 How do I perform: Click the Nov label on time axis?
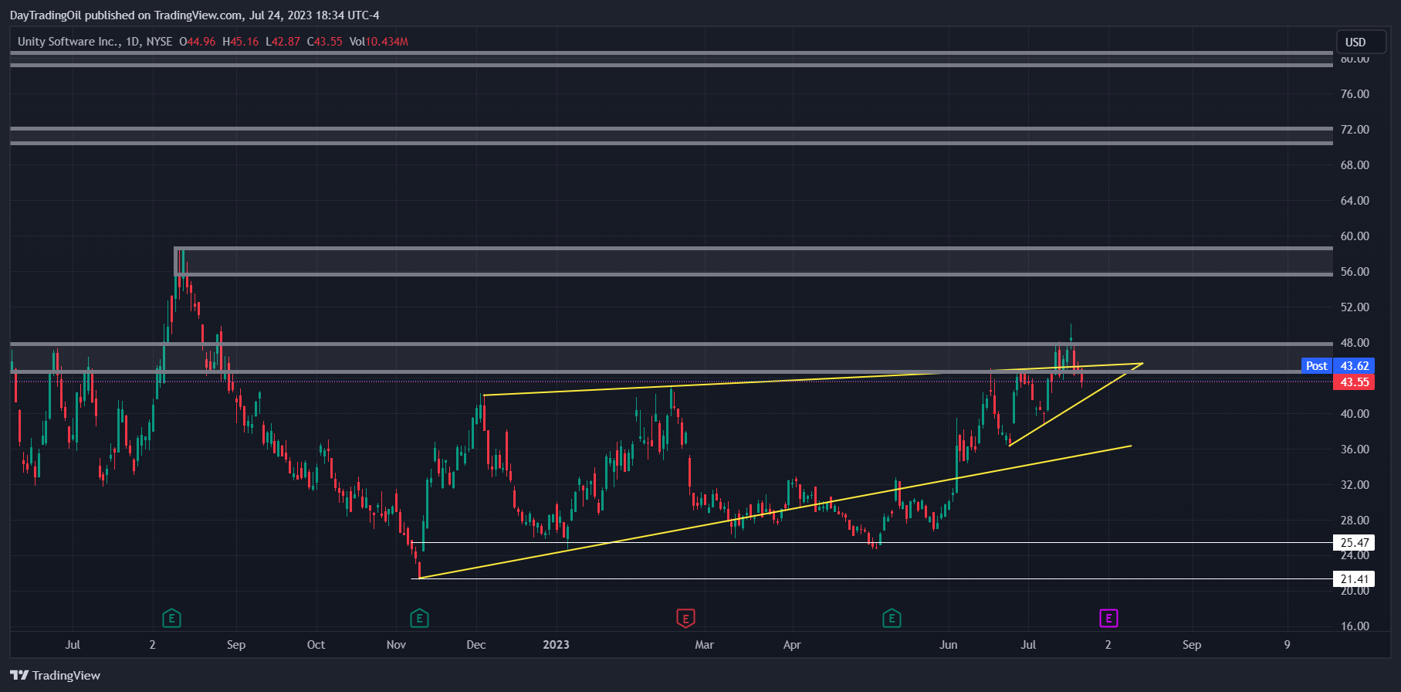[396, 645]
